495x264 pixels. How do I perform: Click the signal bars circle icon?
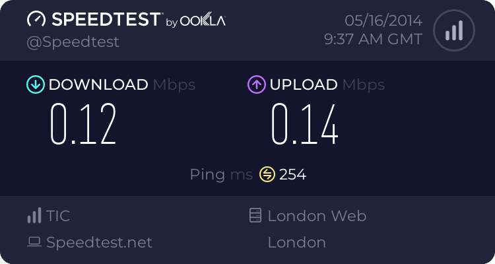point(453,30)
